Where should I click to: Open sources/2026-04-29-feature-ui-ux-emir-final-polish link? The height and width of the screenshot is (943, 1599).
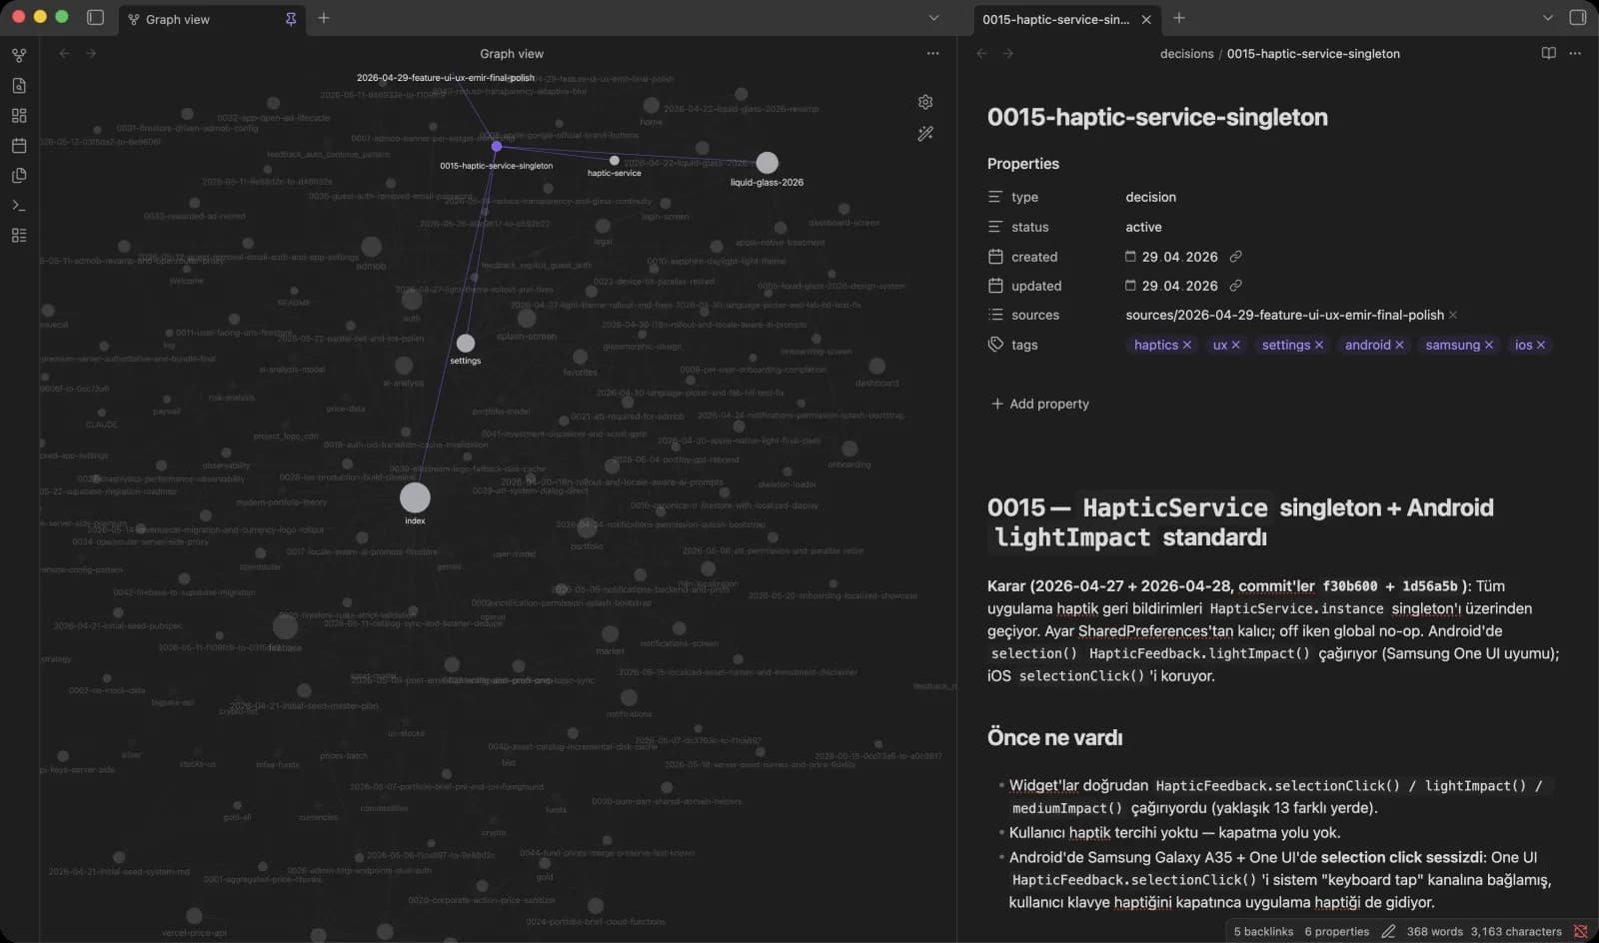pyautogui.click(x=1284, y=315)
